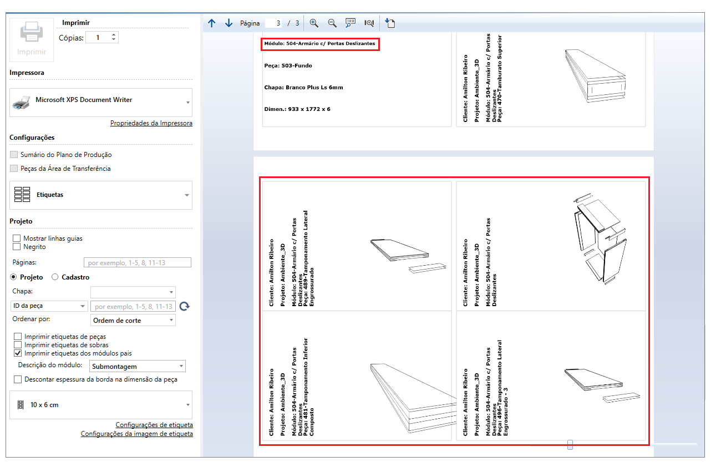This screenshot has width=716, height=467.
Task: Go to the previous page with up arrow
Action: point(211,23)
